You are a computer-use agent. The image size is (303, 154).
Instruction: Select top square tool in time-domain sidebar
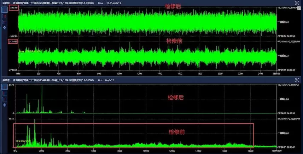click(5, 10)
